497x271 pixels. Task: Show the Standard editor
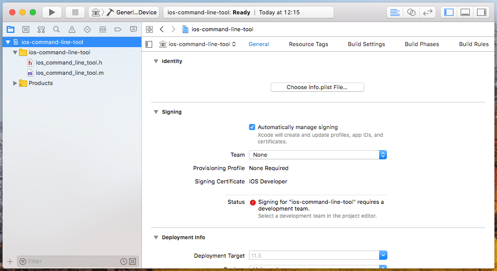pyautogui.click(x=395, y=12)
